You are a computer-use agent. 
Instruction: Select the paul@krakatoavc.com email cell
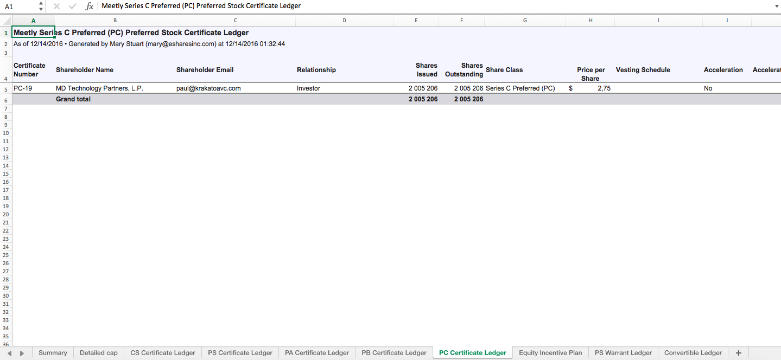(236, 88)
